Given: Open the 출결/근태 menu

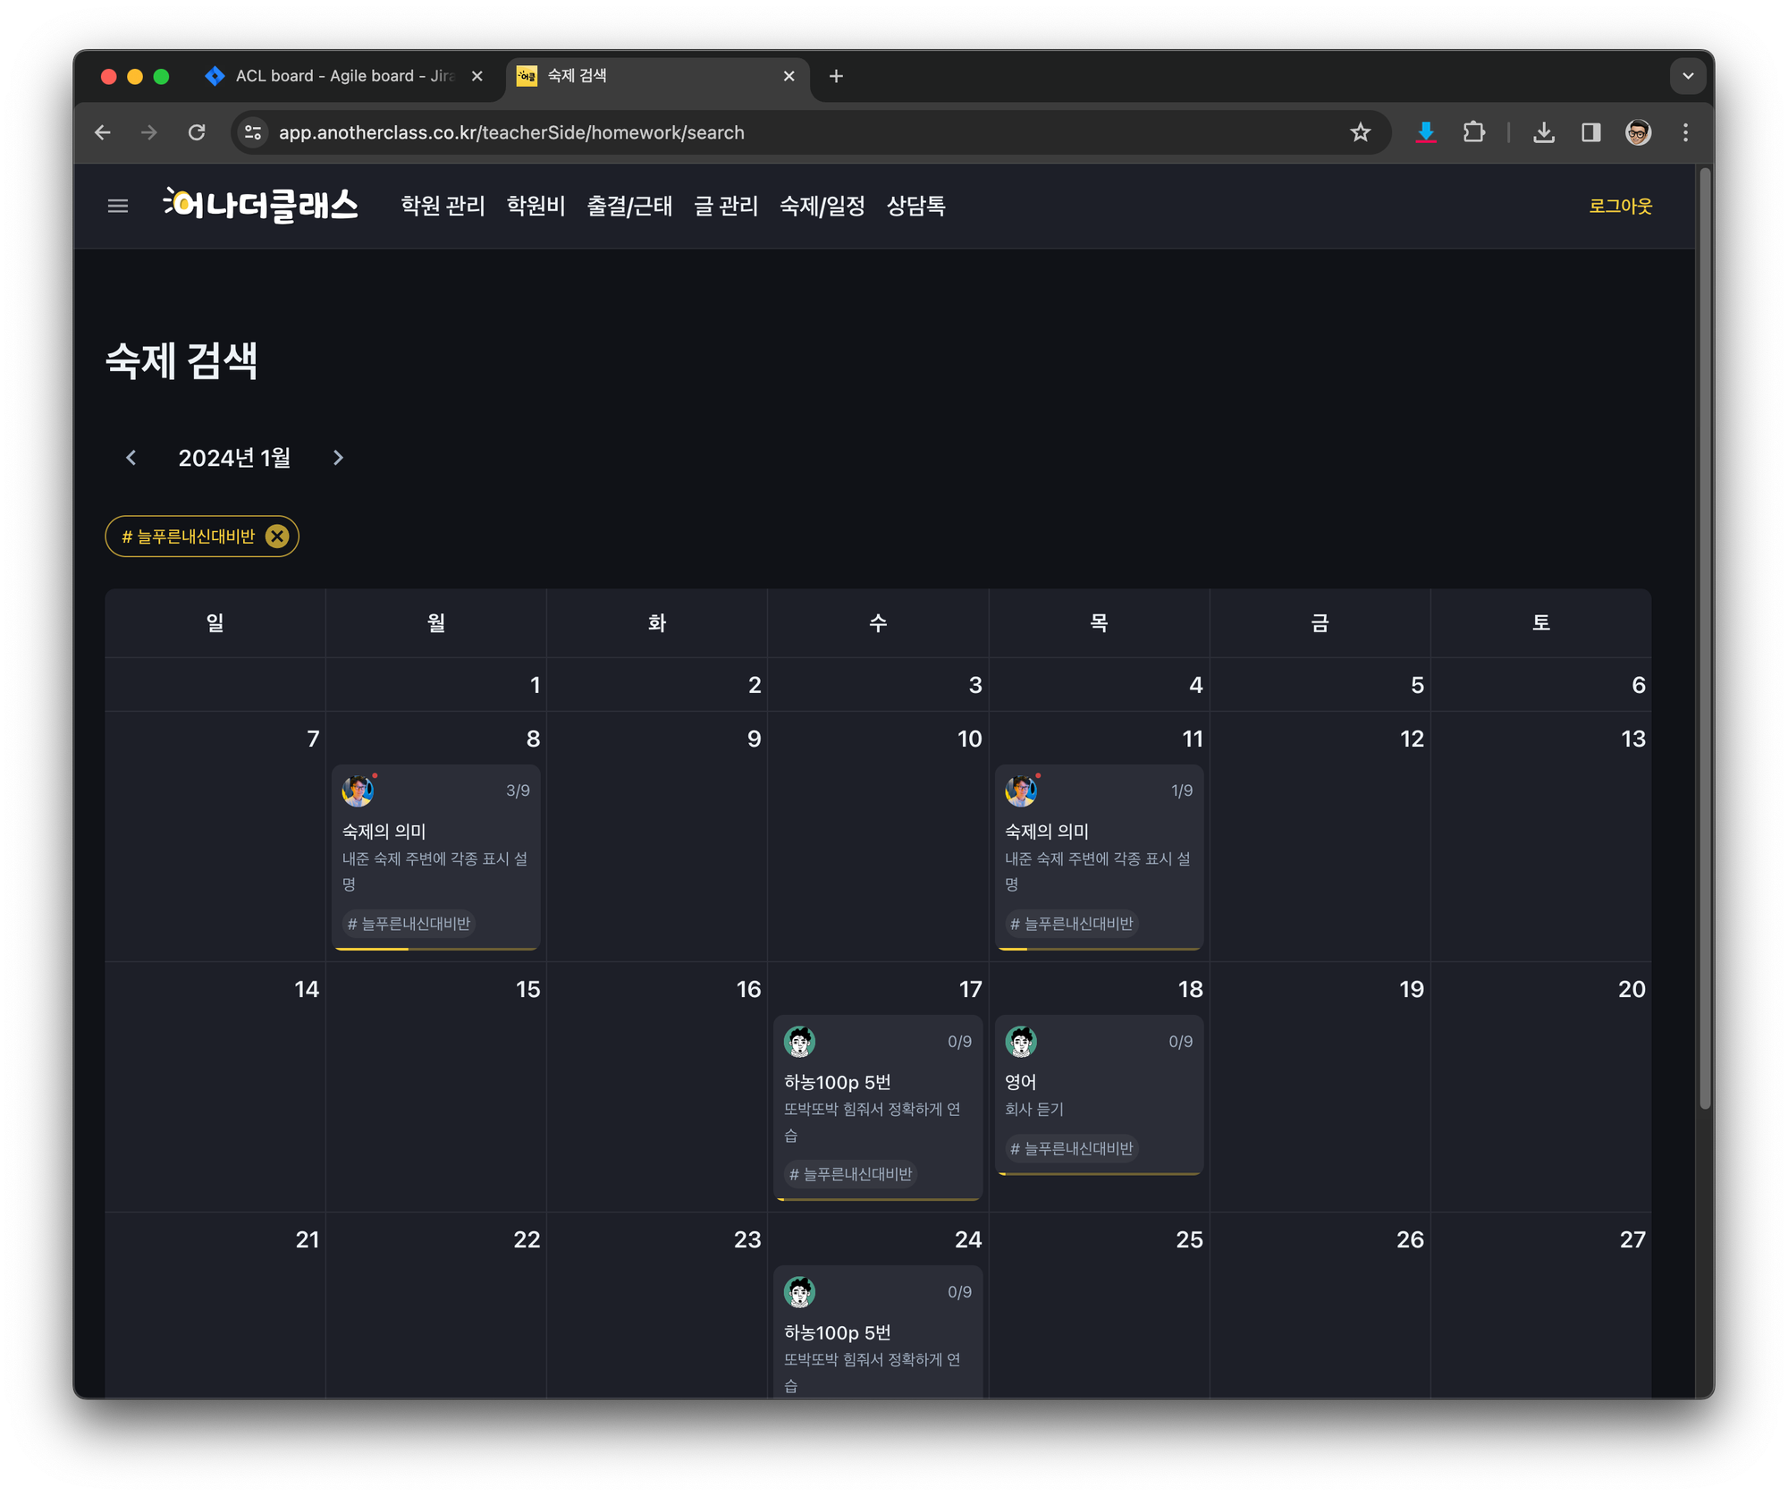Looking at the screenshot, I should pyautogui.click(x=629, y=207).
